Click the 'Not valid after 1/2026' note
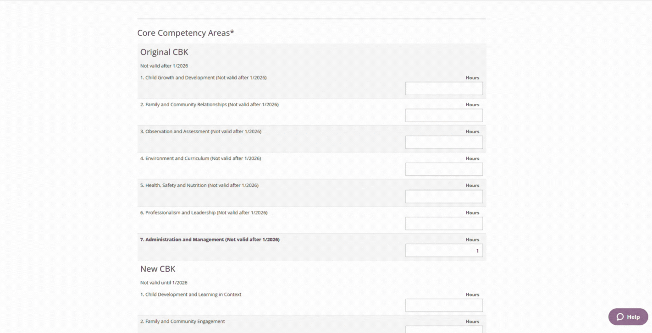Screen dimensions: 652x333 [x=164, y=66]
